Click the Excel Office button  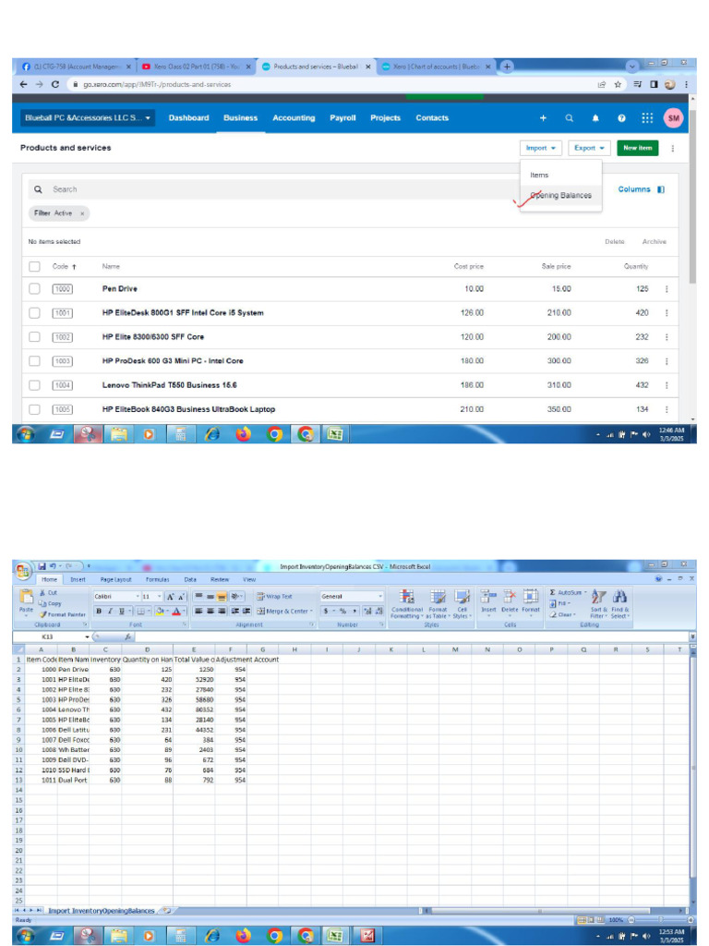[x=22, y=570]
